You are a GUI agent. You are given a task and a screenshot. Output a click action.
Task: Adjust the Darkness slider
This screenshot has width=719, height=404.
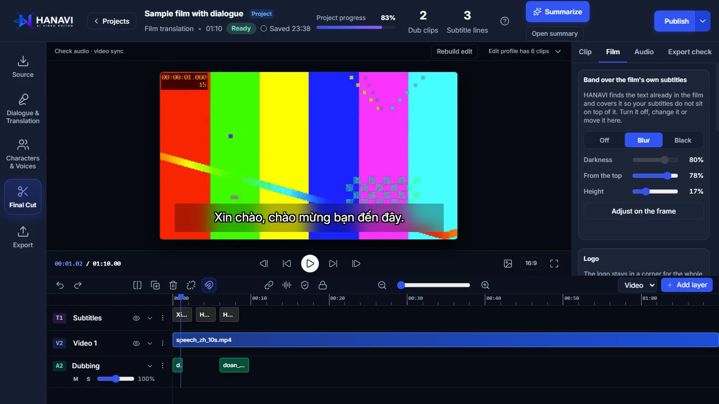click(655, 160)
